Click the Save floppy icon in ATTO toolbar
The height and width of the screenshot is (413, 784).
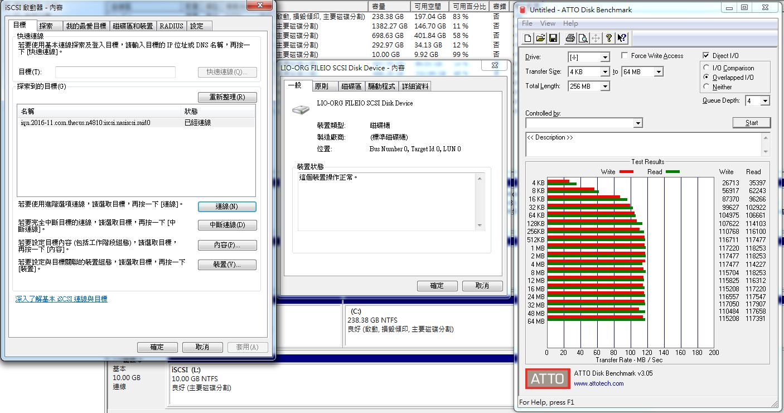click(x=553, y=38)
